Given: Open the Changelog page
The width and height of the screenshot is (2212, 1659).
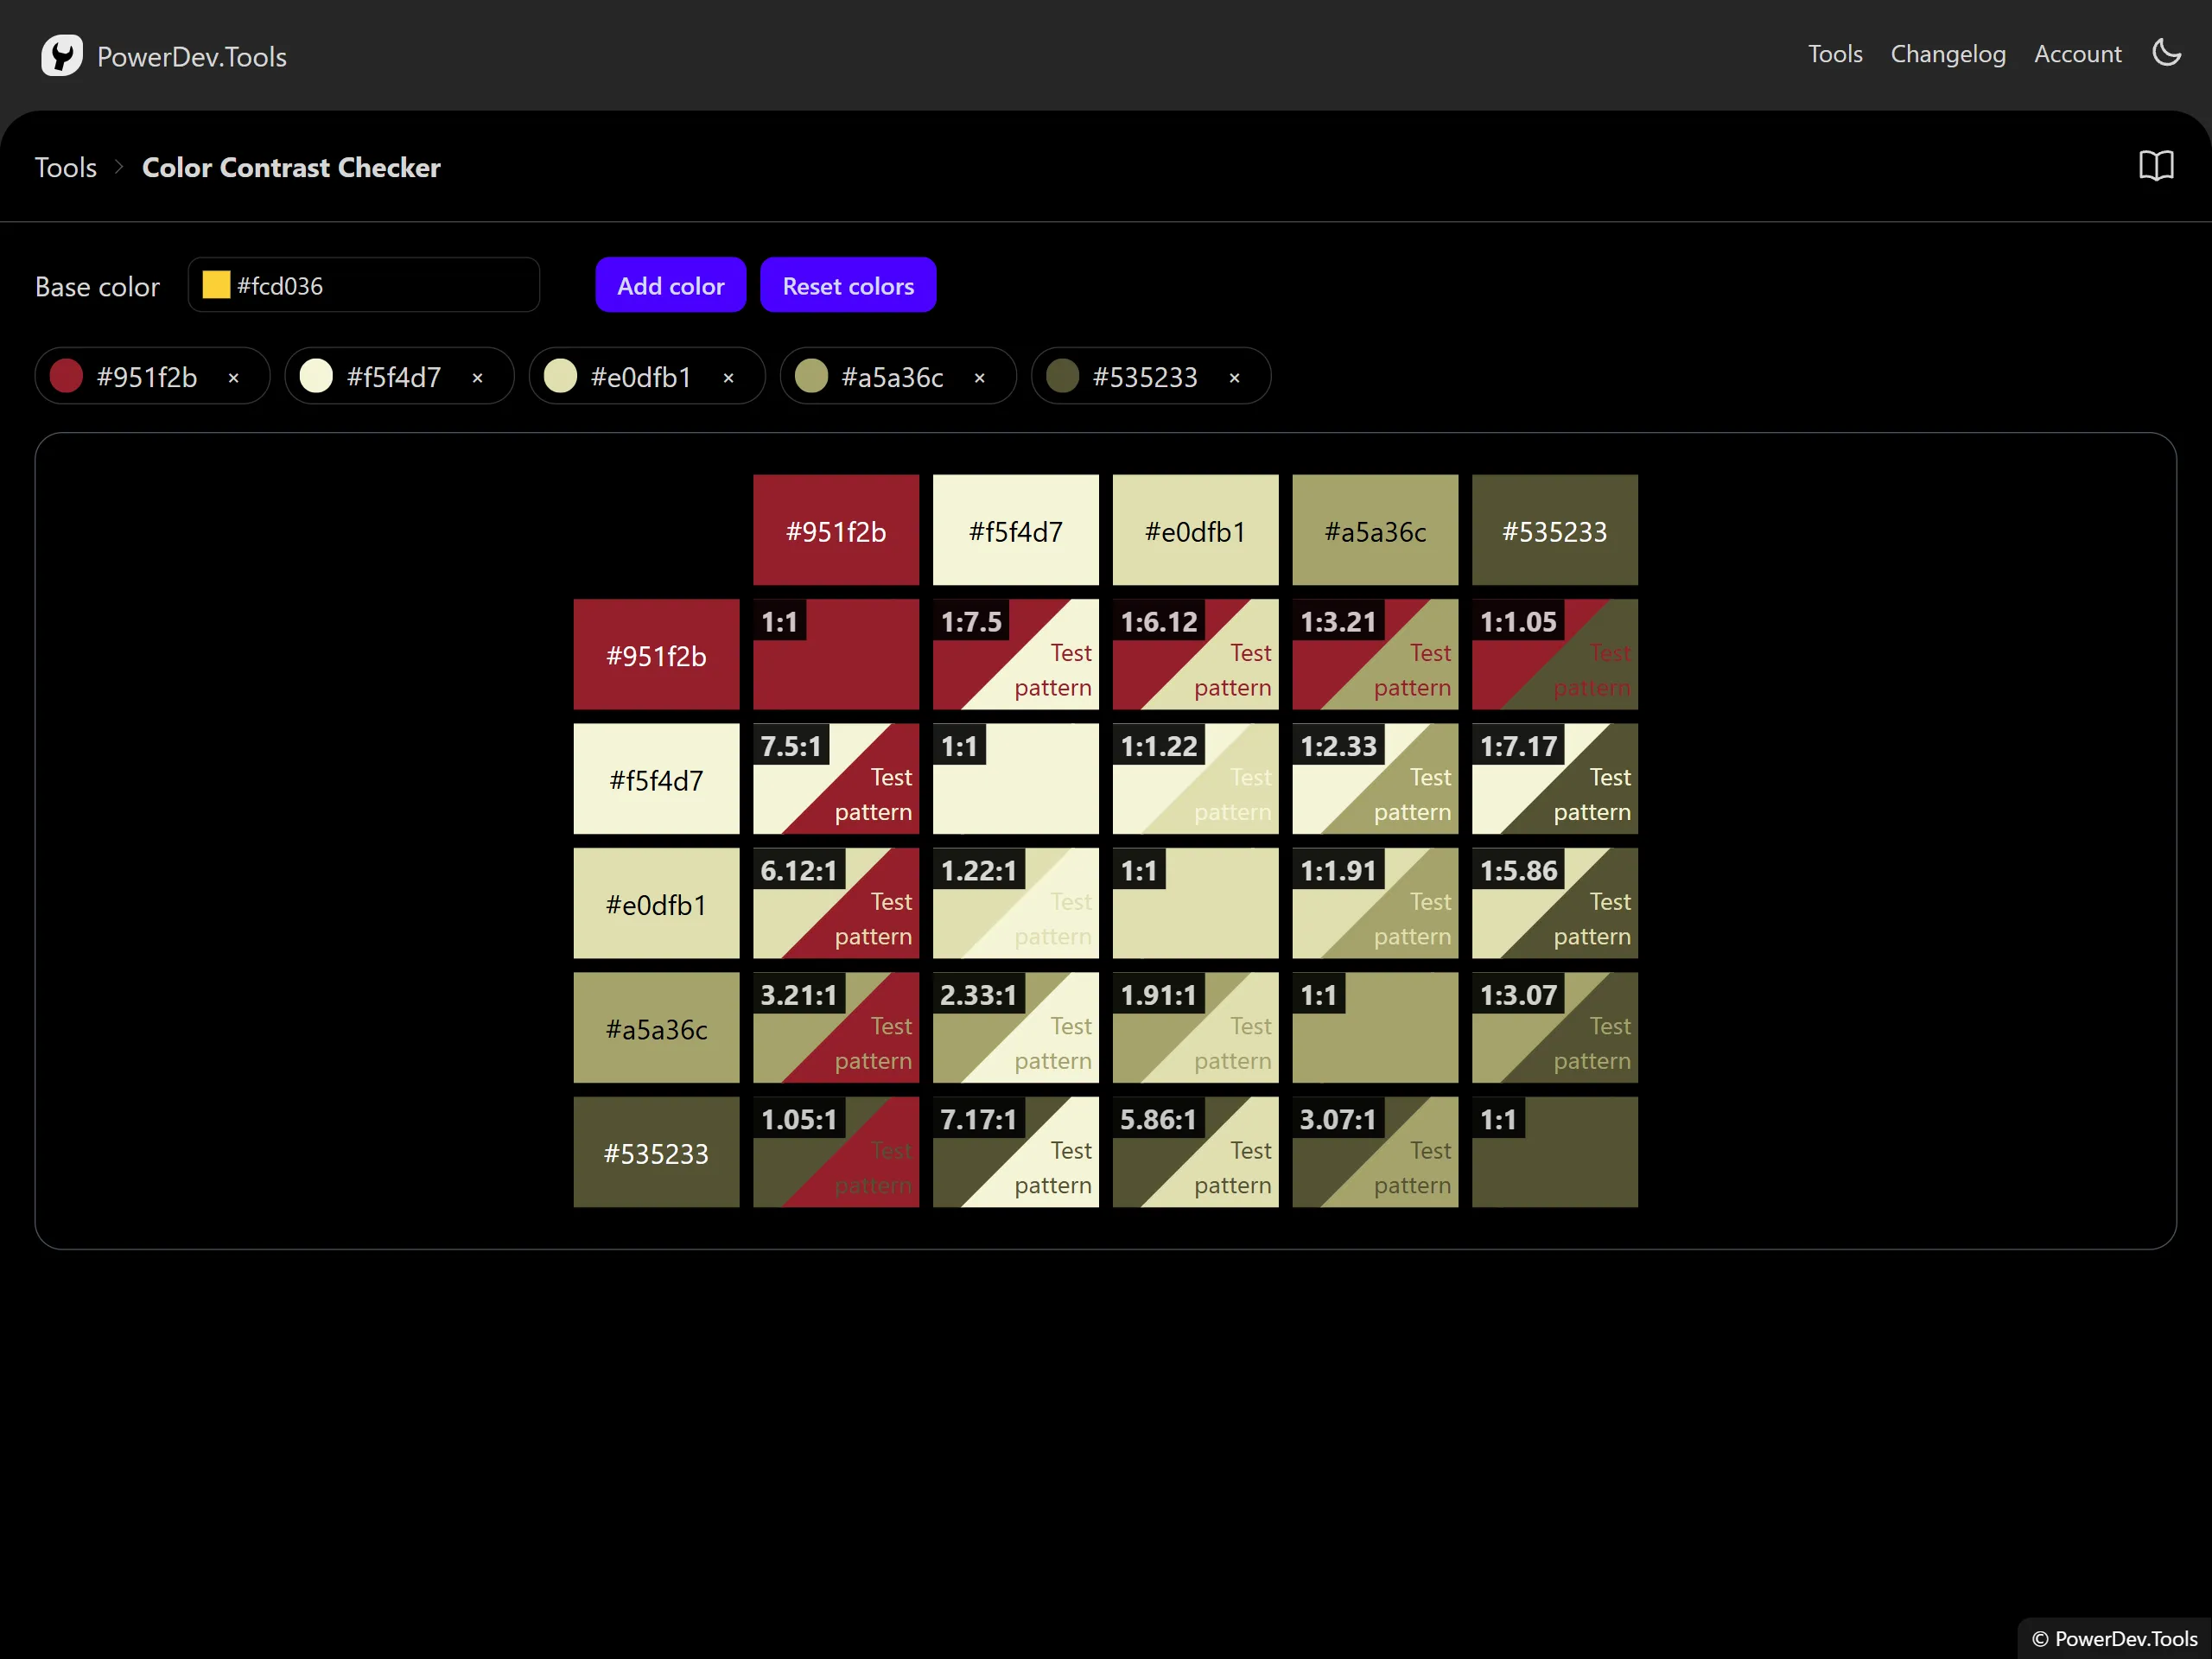Looking at the screenshot, I should [x=1948, y=54].
